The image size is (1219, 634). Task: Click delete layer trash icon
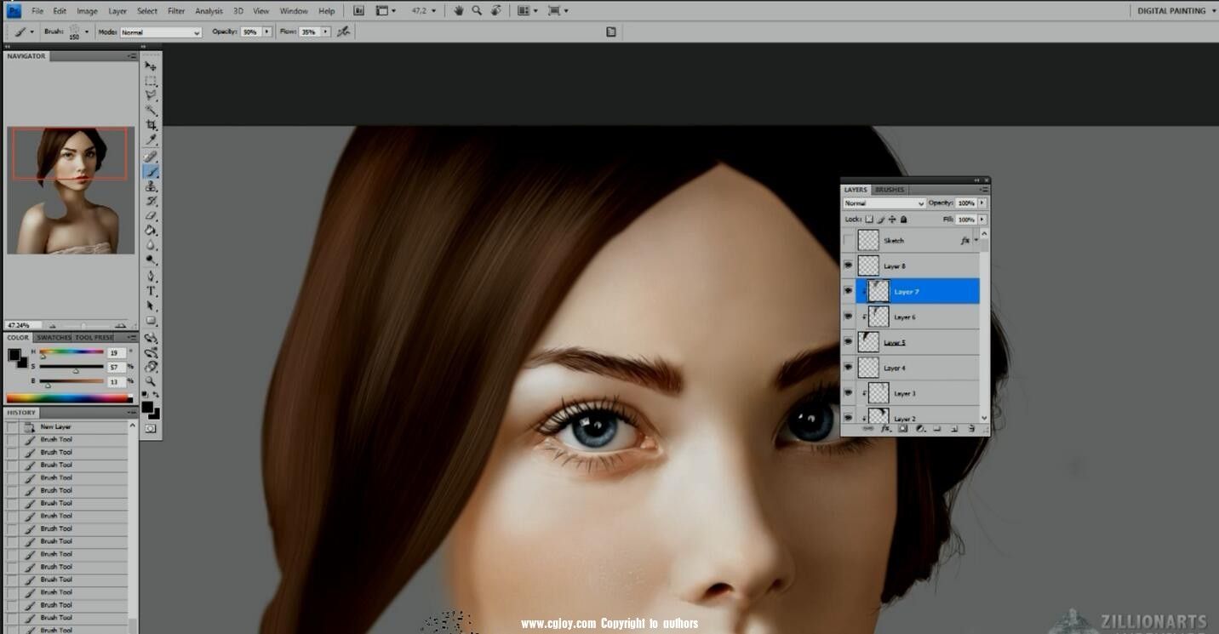coord(971,429)
